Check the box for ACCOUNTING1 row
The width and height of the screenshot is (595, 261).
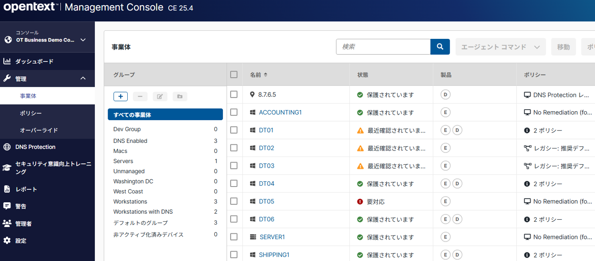coord(234,112)
